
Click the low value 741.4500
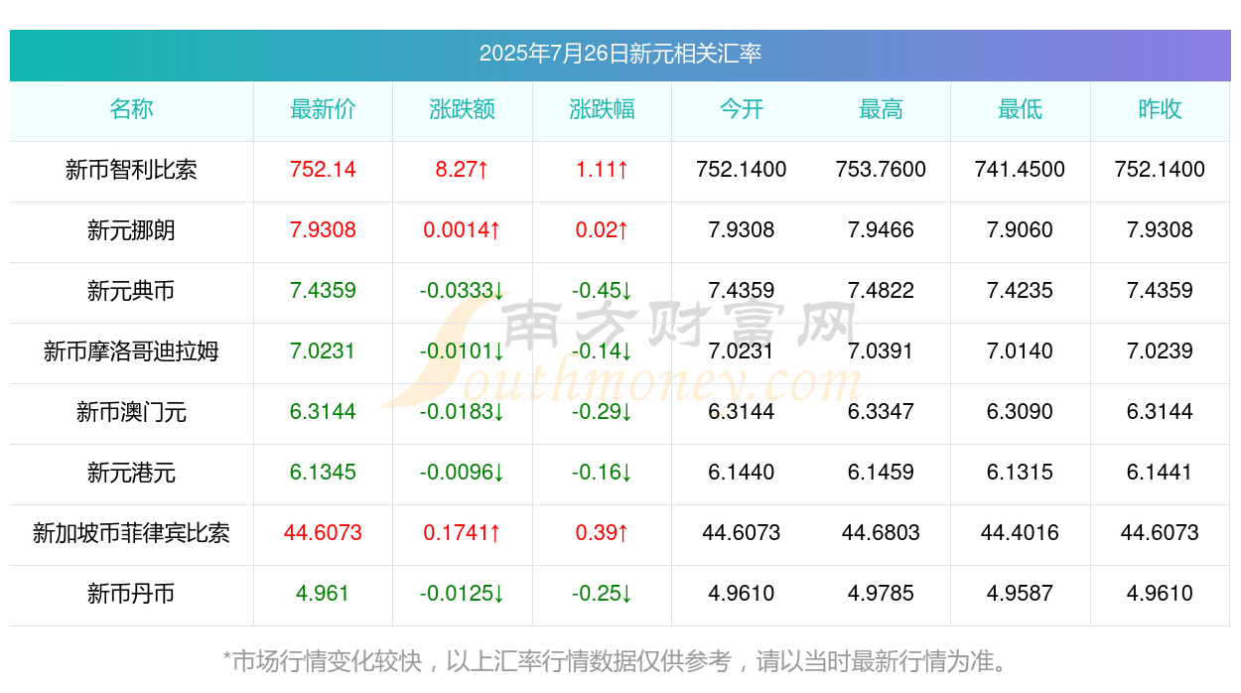1020,170
